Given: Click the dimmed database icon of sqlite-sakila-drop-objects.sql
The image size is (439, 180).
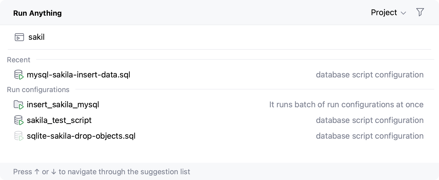Looking at the screenshot, I should coord(19,136).
